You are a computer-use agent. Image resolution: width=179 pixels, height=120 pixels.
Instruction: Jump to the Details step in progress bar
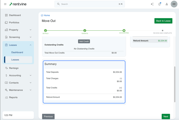click(46, 31)
